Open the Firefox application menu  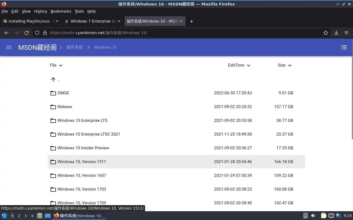pos(346,33)
